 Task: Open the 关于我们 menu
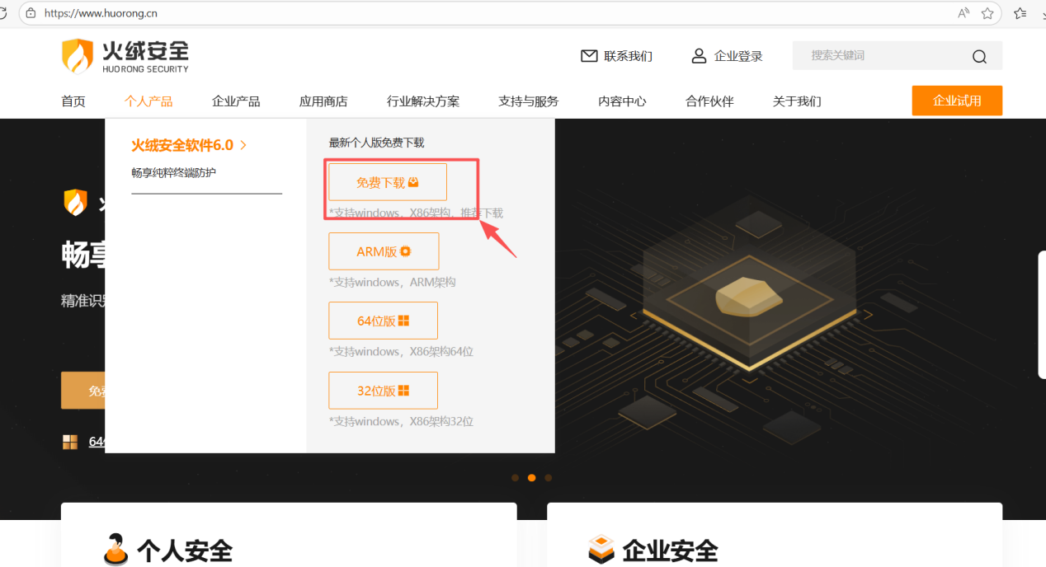coord(797,101)
